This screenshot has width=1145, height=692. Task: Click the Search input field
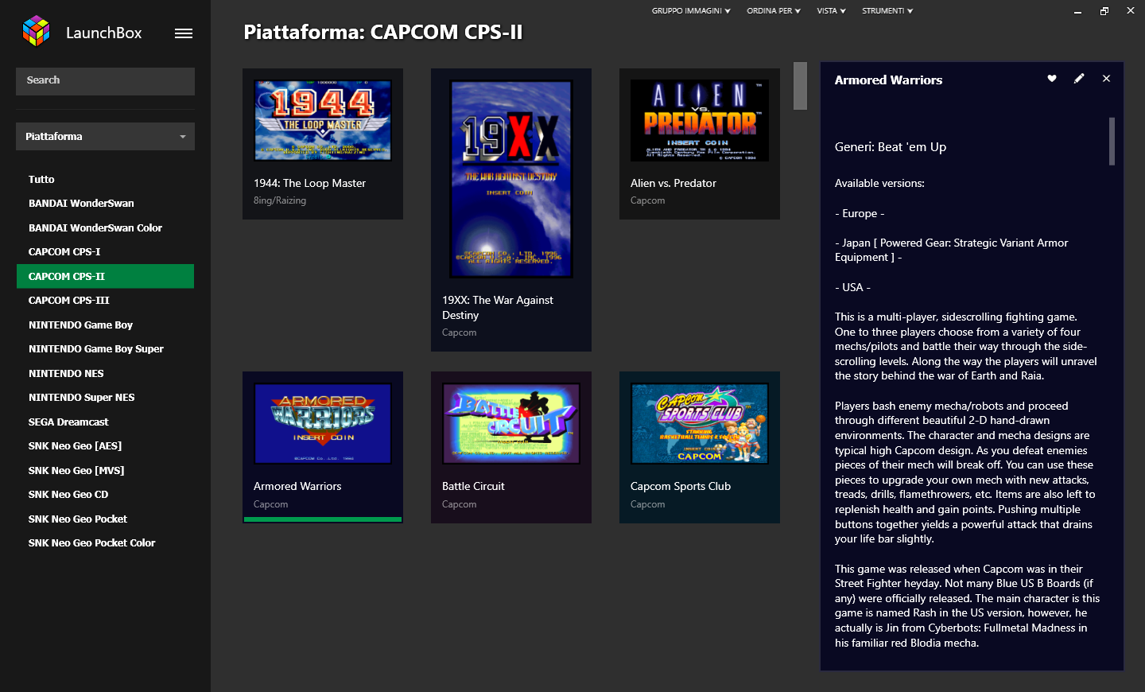105,81
